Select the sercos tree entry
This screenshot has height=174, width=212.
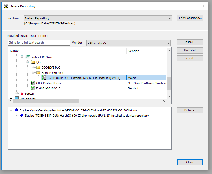(x=29, y=94)
